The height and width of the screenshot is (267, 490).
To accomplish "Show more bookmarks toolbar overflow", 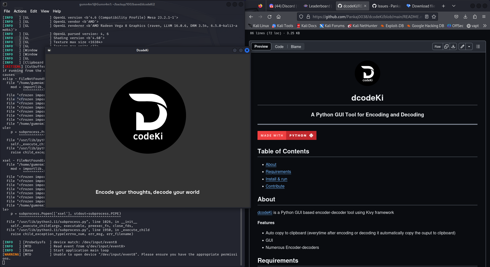I will pos(485,26).
